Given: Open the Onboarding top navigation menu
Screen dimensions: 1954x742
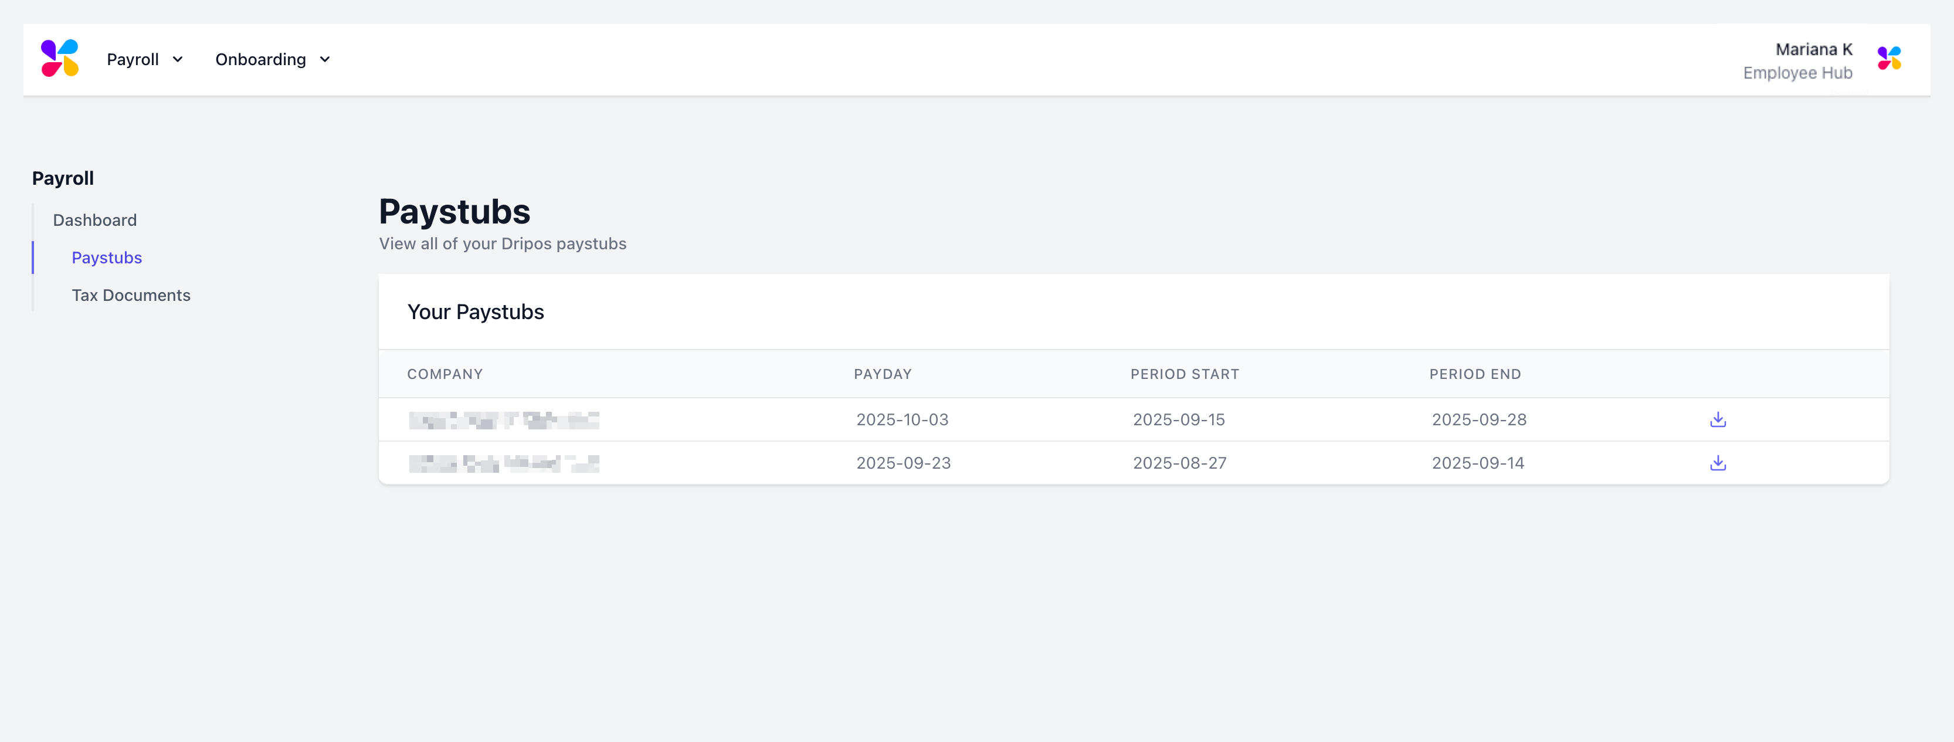Looking at the screenshot, I should tap(260, 59).
